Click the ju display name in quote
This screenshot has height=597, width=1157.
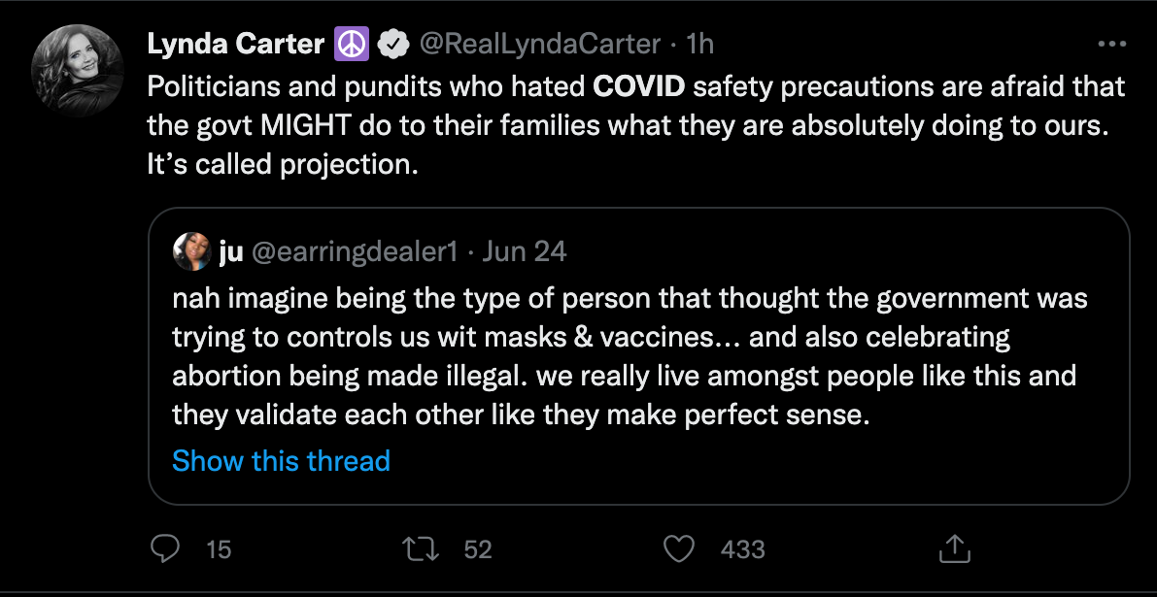(231, 252)
